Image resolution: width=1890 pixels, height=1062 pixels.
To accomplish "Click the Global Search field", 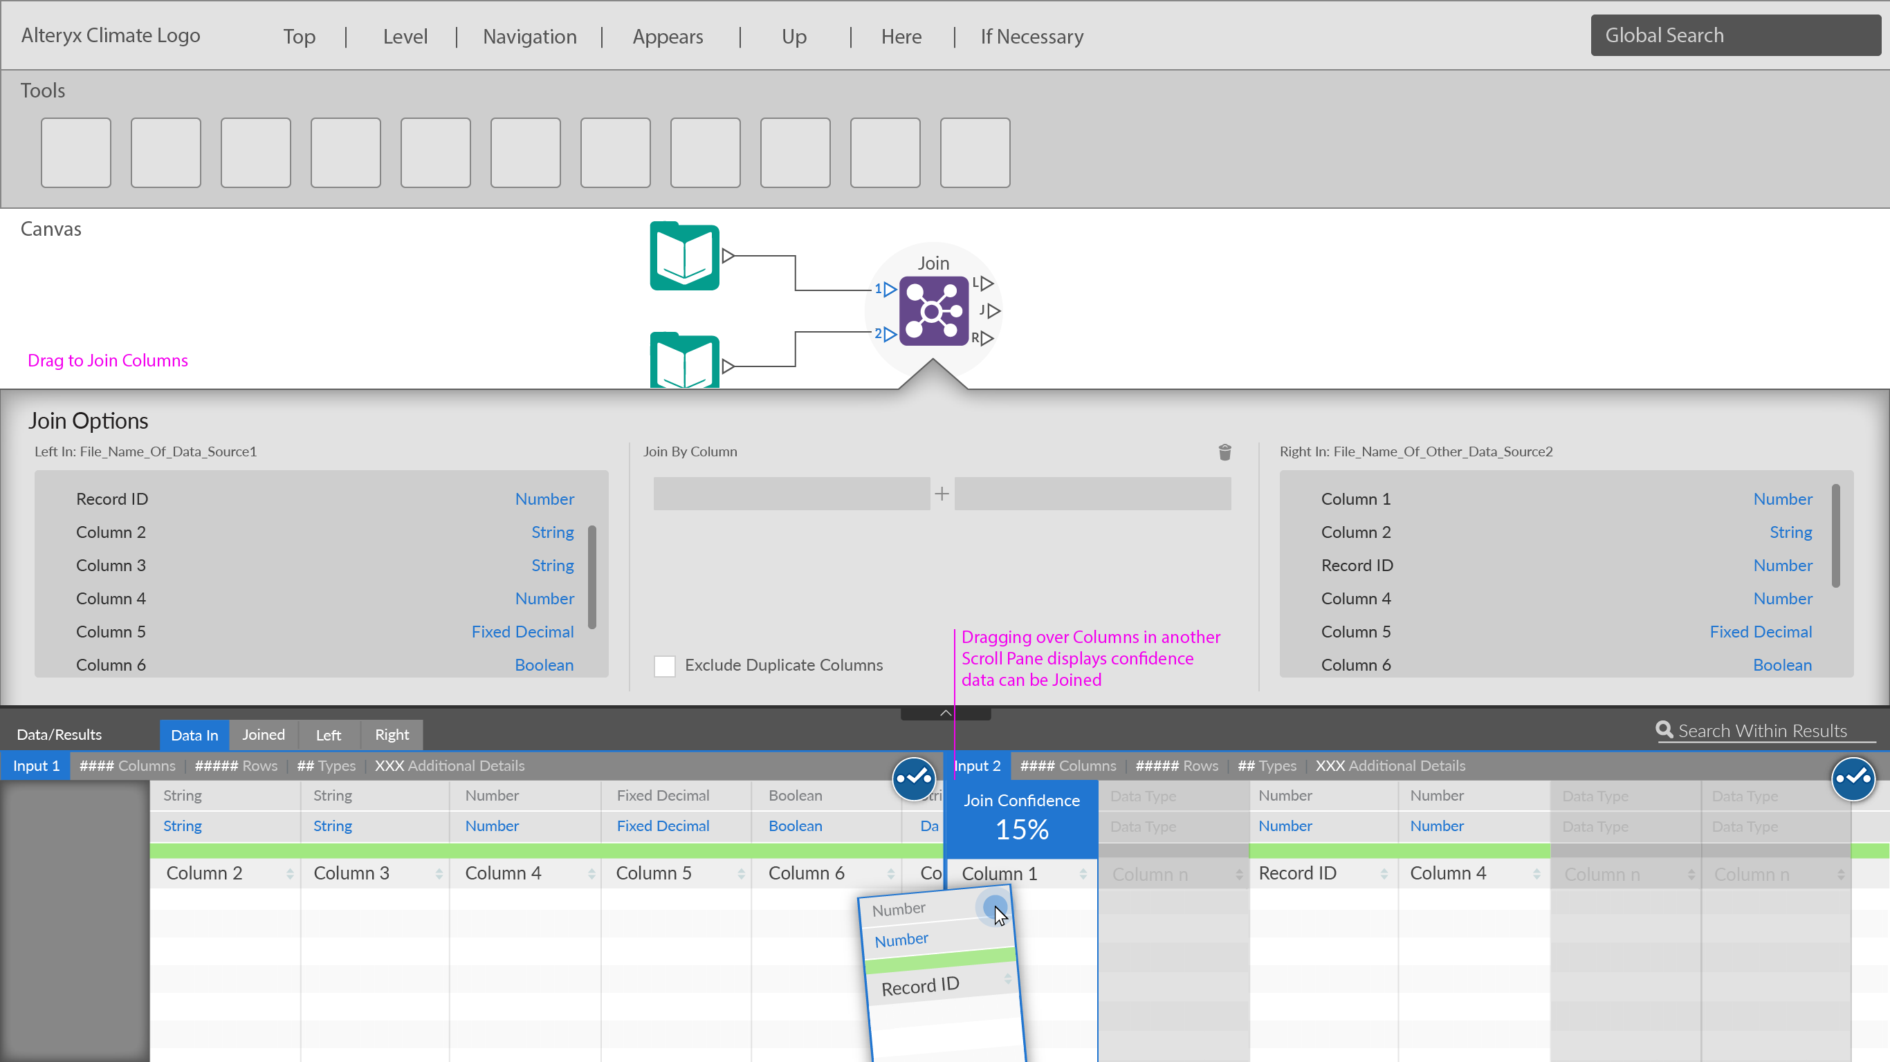I will click(x=1735, y=35).
